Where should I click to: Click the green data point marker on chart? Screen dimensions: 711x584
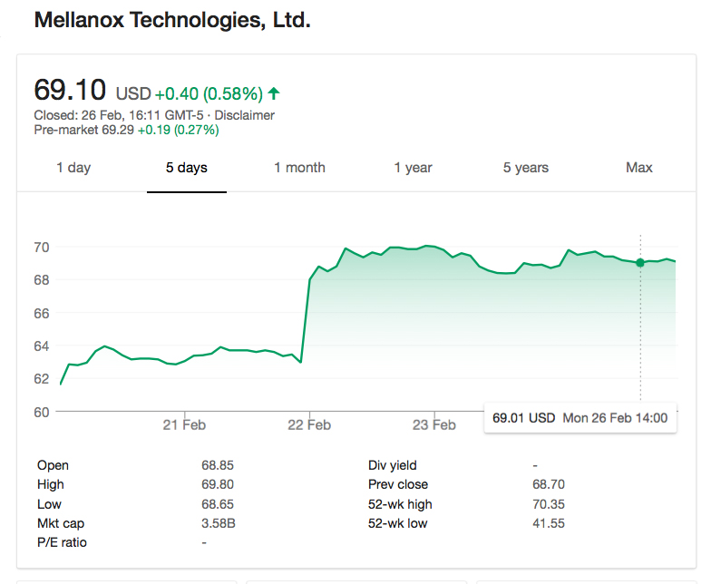[x=640, y=263]
